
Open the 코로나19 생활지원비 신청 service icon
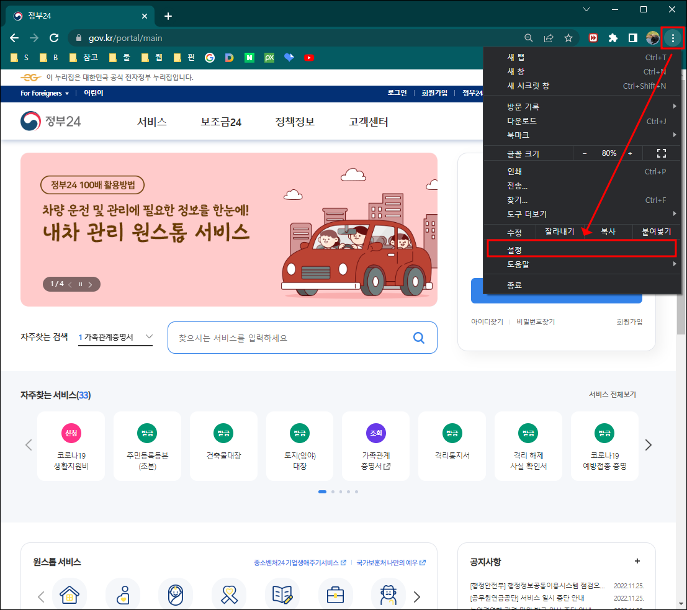(71, 445)
